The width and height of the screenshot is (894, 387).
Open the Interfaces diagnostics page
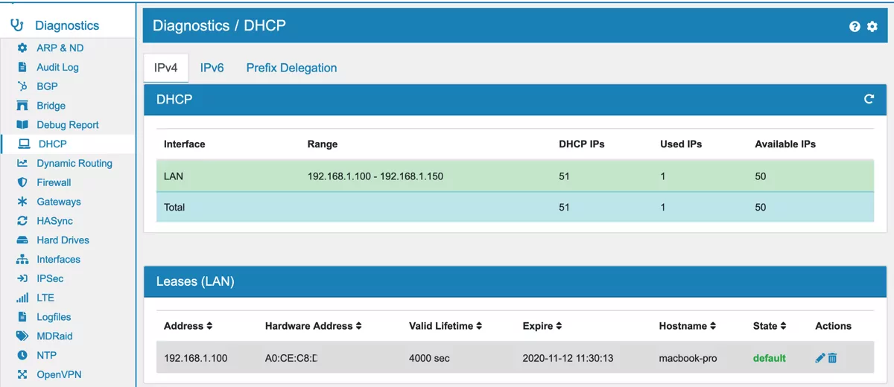click(59, 260)
